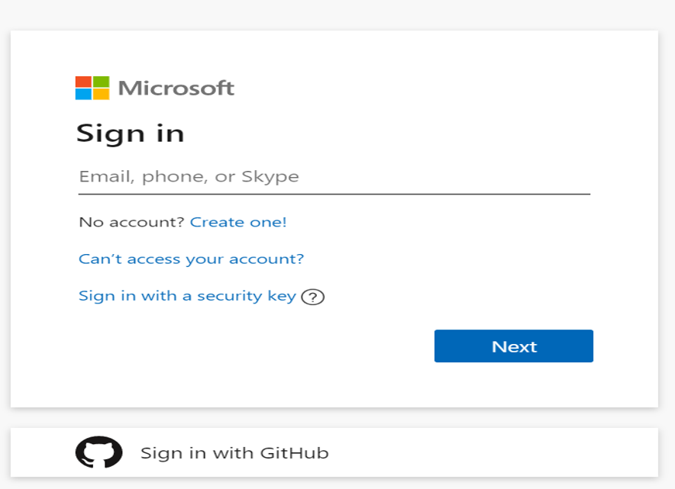Click the word "Skype" in the placeholder
The height and width of the screenshot is (489, 675).
(x=270, y=177)
